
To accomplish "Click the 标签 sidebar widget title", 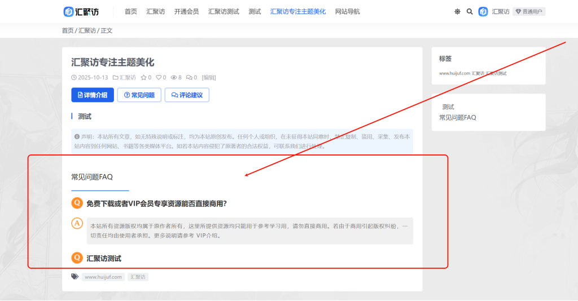I will pos(445,59).
